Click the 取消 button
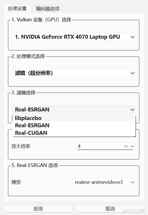 tap(110, 209)
